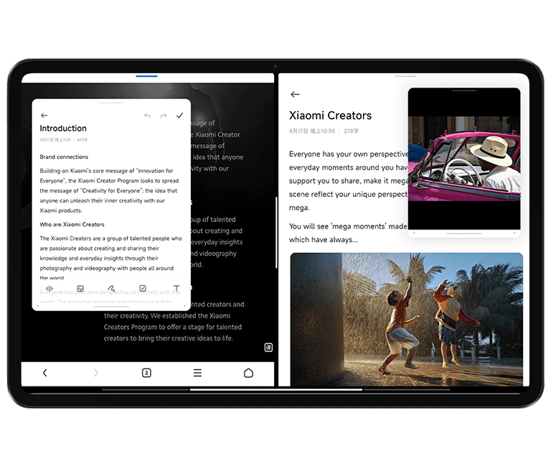Go to the browser home page
Image resolution: width=551 pixels, height=467 pixels.
click(248, 373)
